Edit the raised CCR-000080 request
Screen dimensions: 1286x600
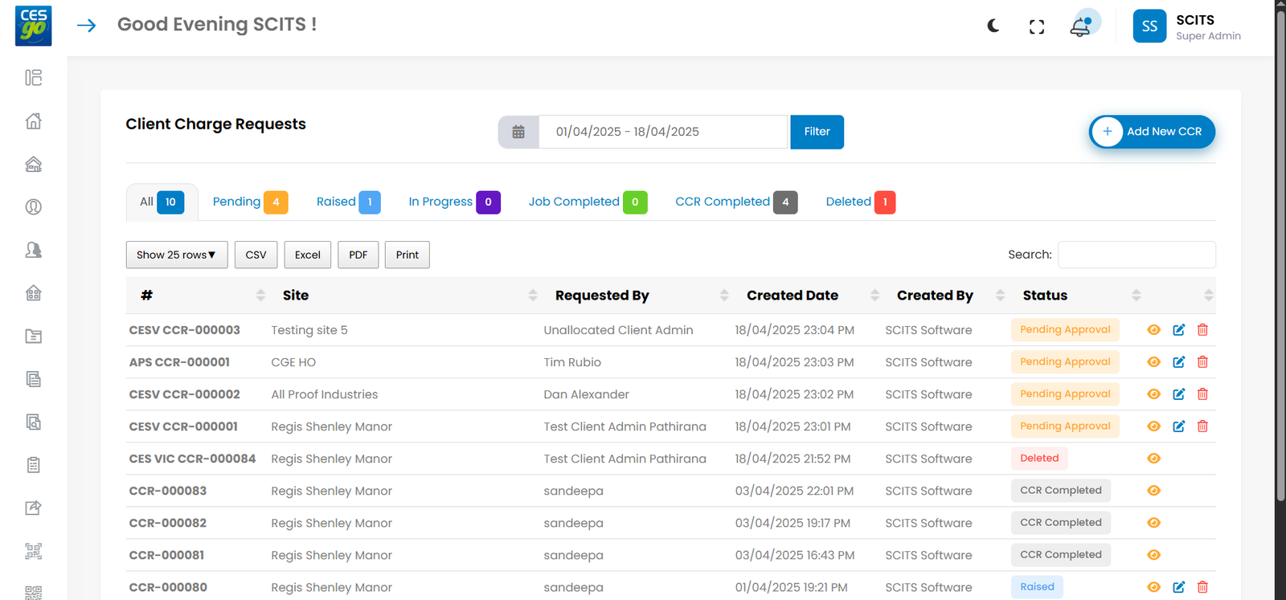pyautogui.click(x=1178, y=587)
